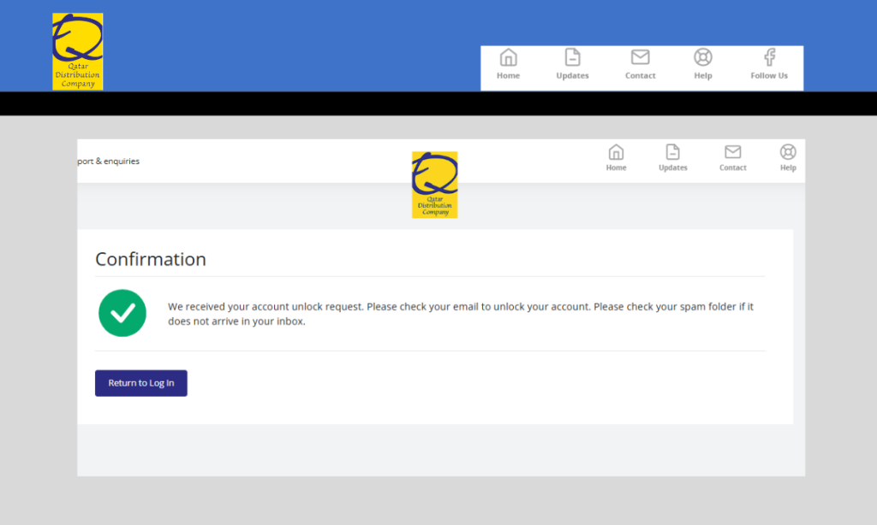Click the Confirmation heading

pyautogui.click(x=151, y=259)
